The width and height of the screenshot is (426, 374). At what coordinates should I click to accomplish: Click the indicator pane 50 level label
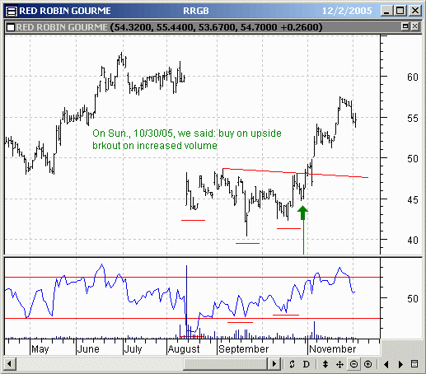(413, 298)
